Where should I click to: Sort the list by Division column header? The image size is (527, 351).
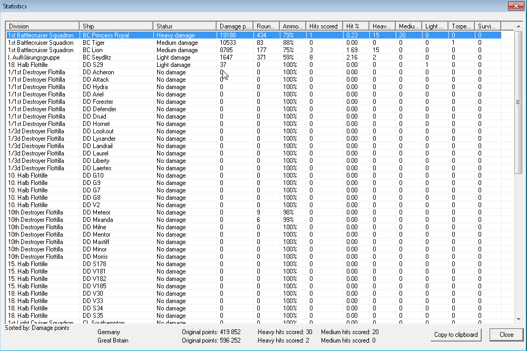(42, 26)
